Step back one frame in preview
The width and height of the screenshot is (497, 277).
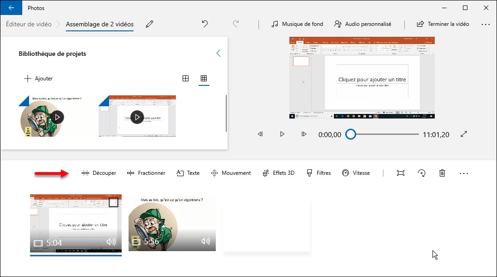point(260,134)
